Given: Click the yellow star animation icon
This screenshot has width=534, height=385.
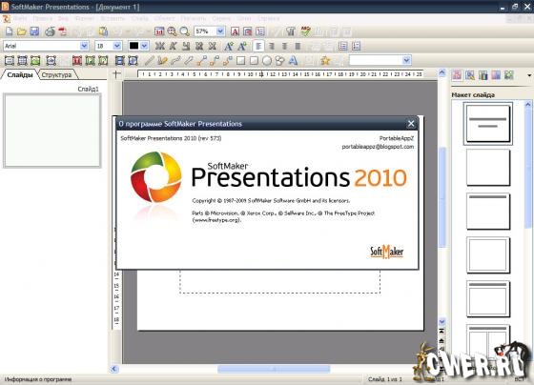Looking at the screenshot, I should point(325,61).
